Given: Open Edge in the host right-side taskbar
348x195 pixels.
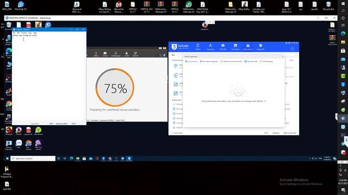Looking at the screenshot, I should click(x=343, y=34).
